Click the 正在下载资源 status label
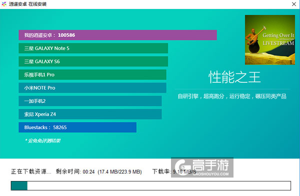Viewport: 300px width, 196px height. [31, 172]
